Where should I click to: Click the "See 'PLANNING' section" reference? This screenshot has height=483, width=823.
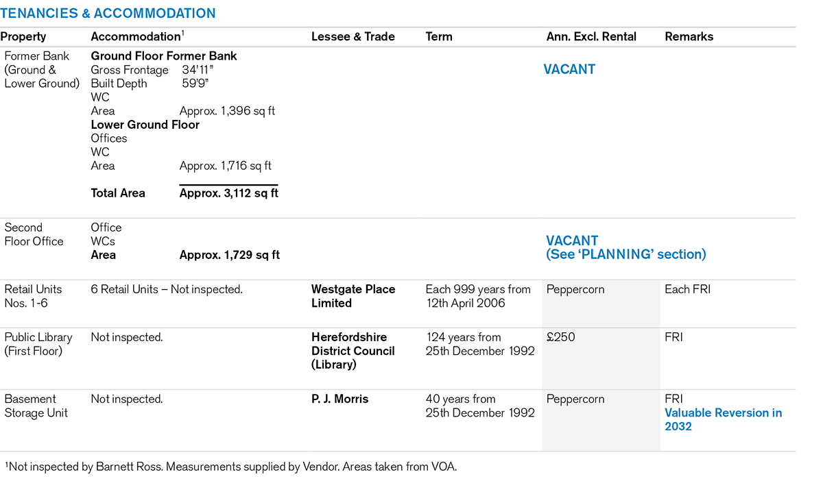(x=625, y=255)
